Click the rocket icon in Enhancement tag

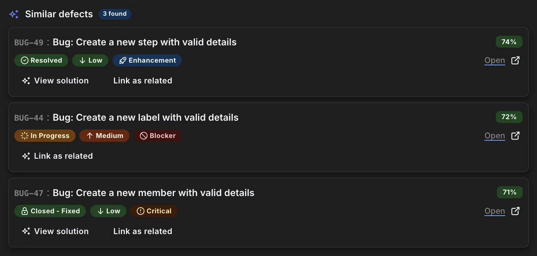coord(123,61)
